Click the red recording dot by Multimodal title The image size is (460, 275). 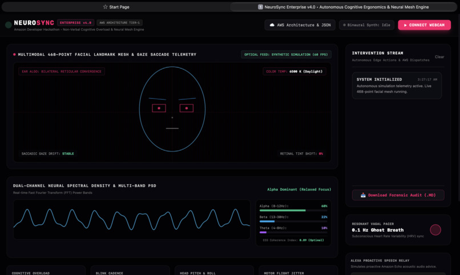pos(14,55)
